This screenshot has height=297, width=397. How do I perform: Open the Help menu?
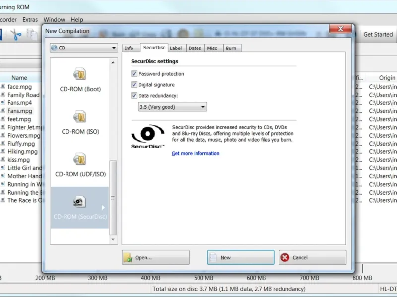(x=77, y=20)
